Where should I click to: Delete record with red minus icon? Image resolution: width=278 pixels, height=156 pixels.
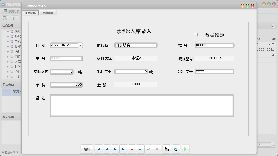[132, 149]
